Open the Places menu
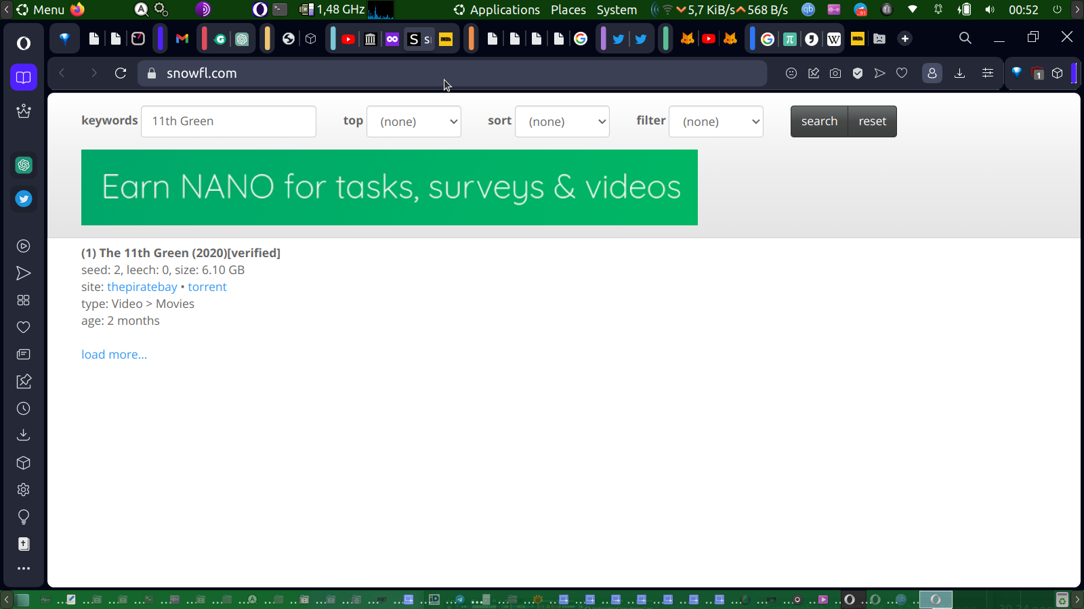This screenshot has width=1084, height=609. click(568, 10)
